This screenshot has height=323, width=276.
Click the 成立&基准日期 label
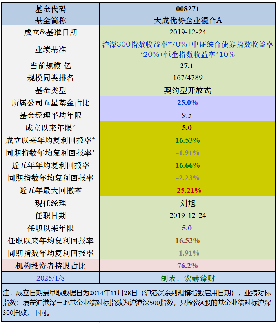coord(51,32)
